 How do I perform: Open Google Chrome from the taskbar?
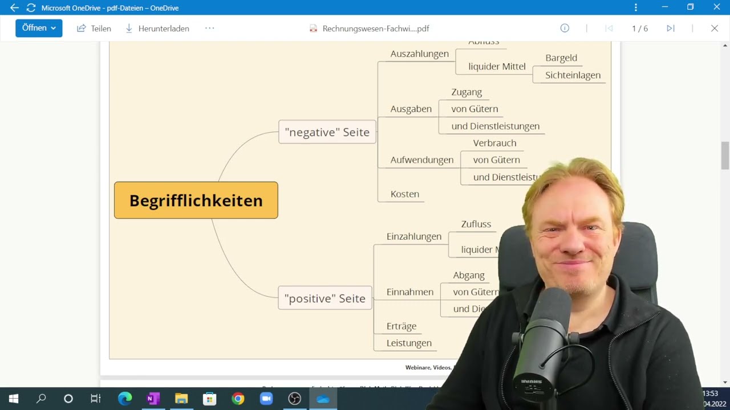(x=238, y=399)
